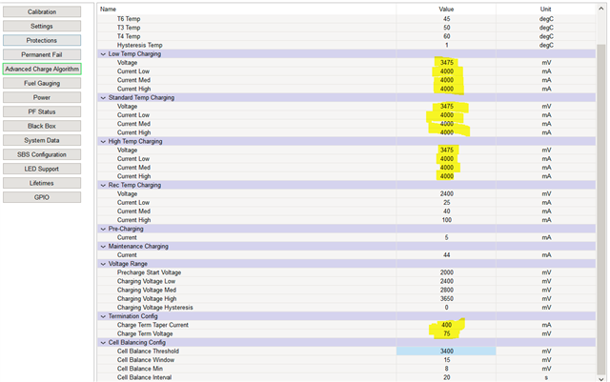Collapse the Low Temp Charging group
Viewport: 610px width, 382px height.
pos(103,54)
